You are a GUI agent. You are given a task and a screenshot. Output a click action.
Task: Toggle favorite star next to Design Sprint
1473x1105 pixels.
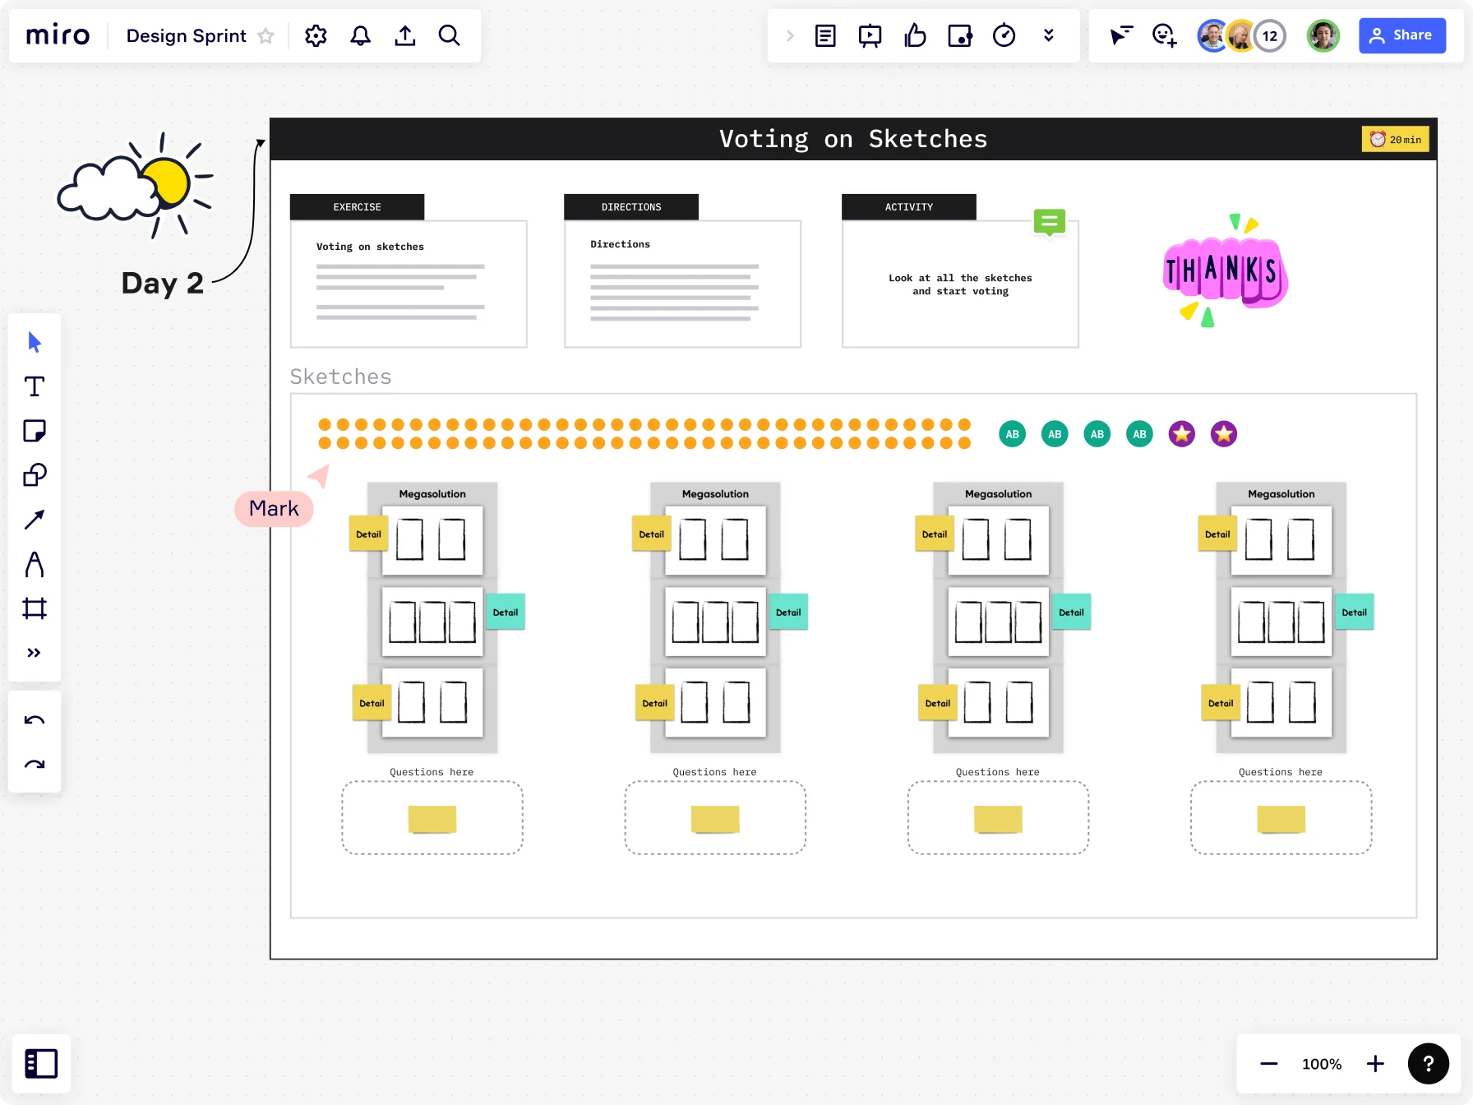coord(265,35)
